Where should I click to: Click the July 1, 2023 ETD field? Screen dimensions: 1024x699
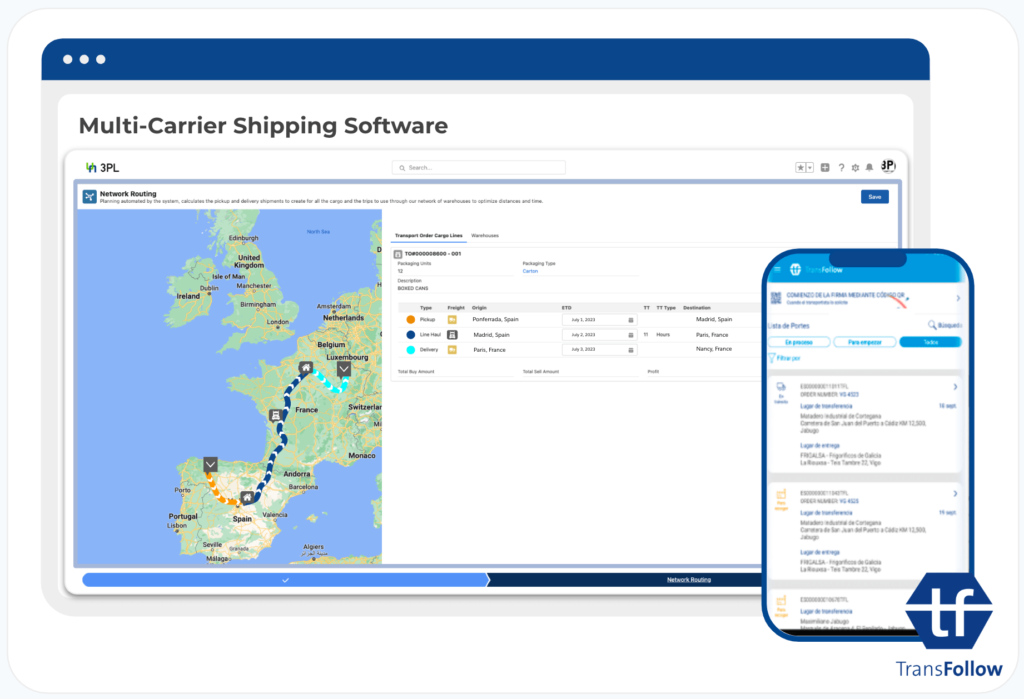coord(599,319)
